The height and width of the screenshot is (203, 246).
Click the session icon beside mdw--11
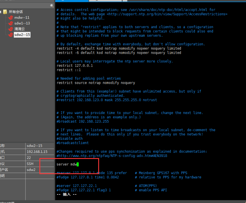[x=11, y=17]
